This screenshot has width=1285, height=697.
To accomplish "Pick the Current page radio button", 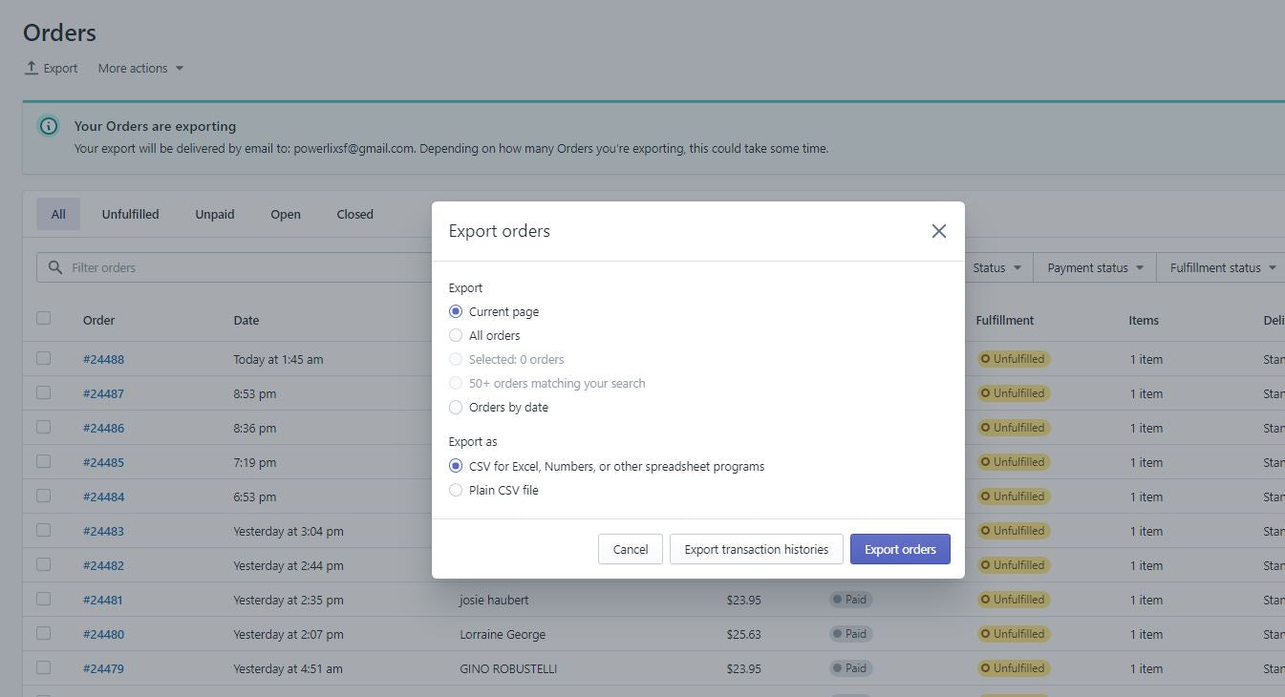I will (456, 311).
